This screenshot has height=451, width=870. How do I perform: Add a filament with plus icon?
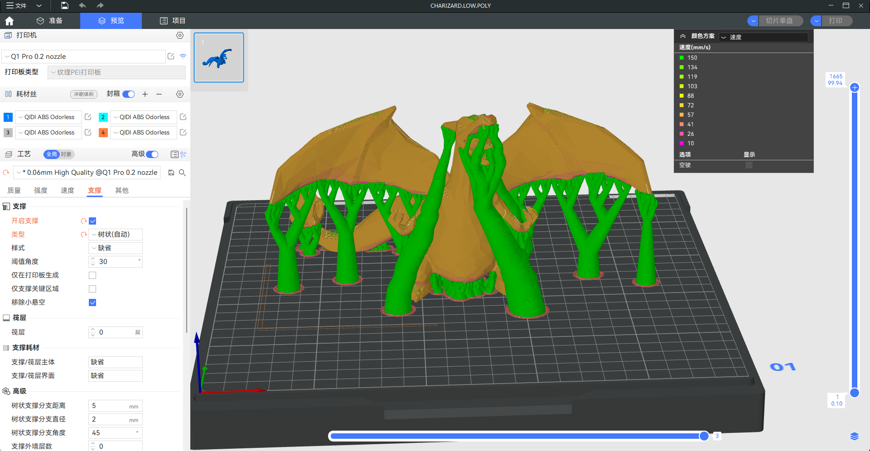point(145,94)
